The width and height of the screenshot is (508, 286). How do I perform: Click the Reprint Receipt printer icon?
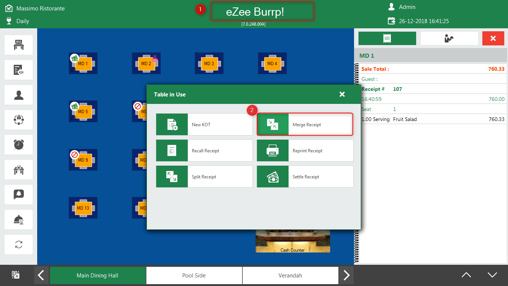273,150
